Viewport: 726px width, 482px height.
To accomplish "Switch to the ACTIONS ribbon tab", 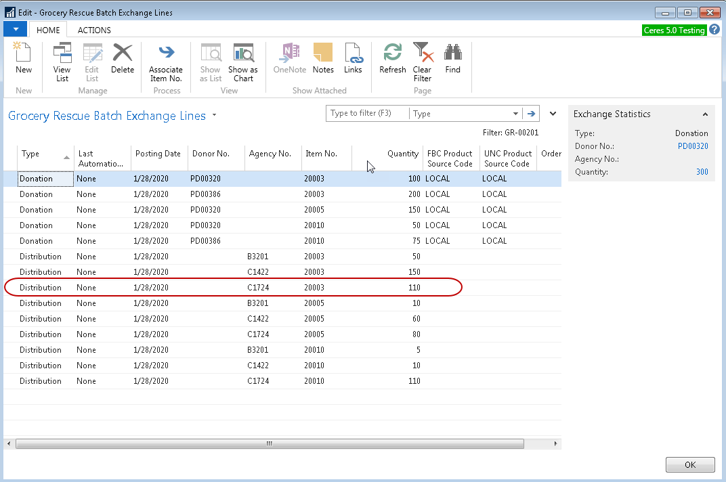I will [94, 30].
